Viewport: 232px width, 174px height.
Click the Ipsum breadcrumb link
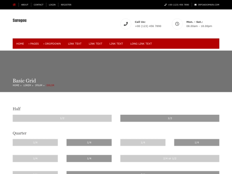point(39,85)
